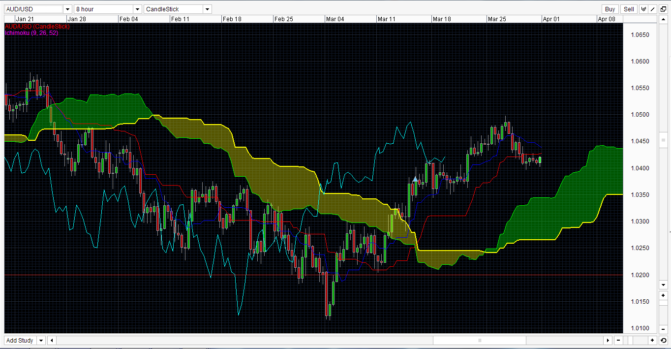Click the Mar 25 date label
This screenshot has width=671, height=349.
[497, 19]
